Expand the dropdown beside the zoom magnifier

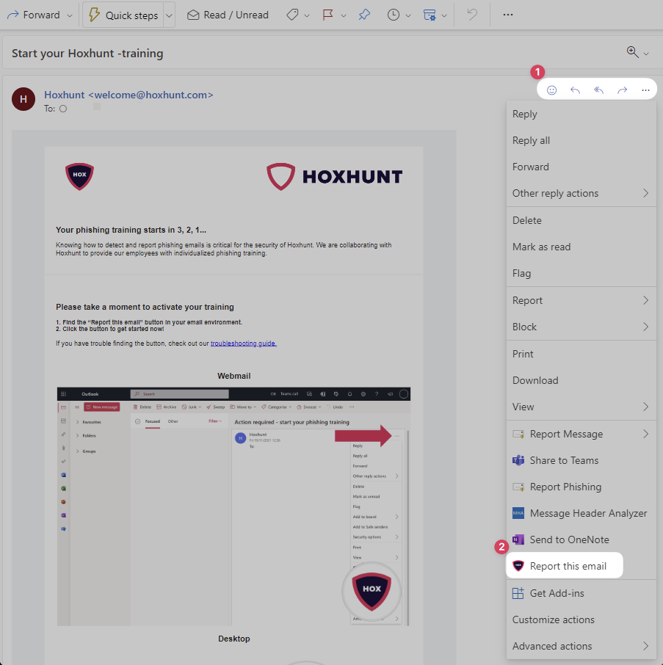tap(646, 54)
